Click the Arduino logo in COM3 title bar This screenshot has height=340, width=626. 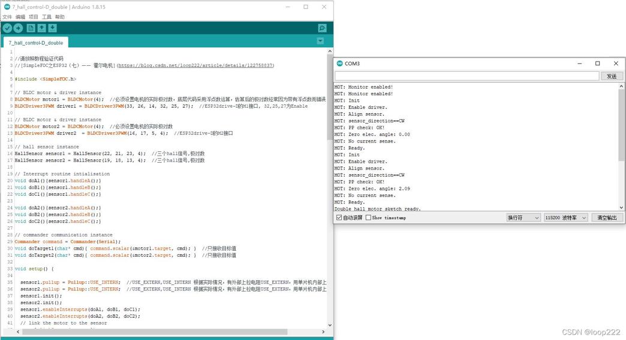[x=340, y=63]
